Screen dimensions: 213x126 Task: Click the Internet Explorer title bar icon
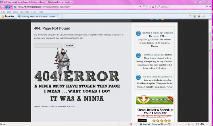(x=1, y=2)
